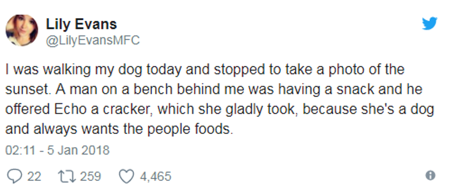Click the final line ending "people foods."

[119, 129]
